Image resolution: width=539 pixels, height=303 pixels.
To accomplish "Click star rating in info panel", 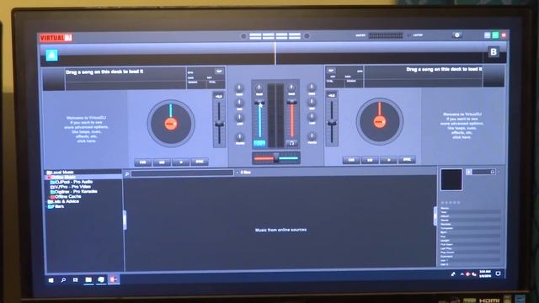I will tap(451, 202).
